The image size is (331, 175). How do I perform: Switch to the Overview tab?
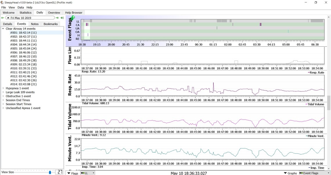click(x=54, y=13)
